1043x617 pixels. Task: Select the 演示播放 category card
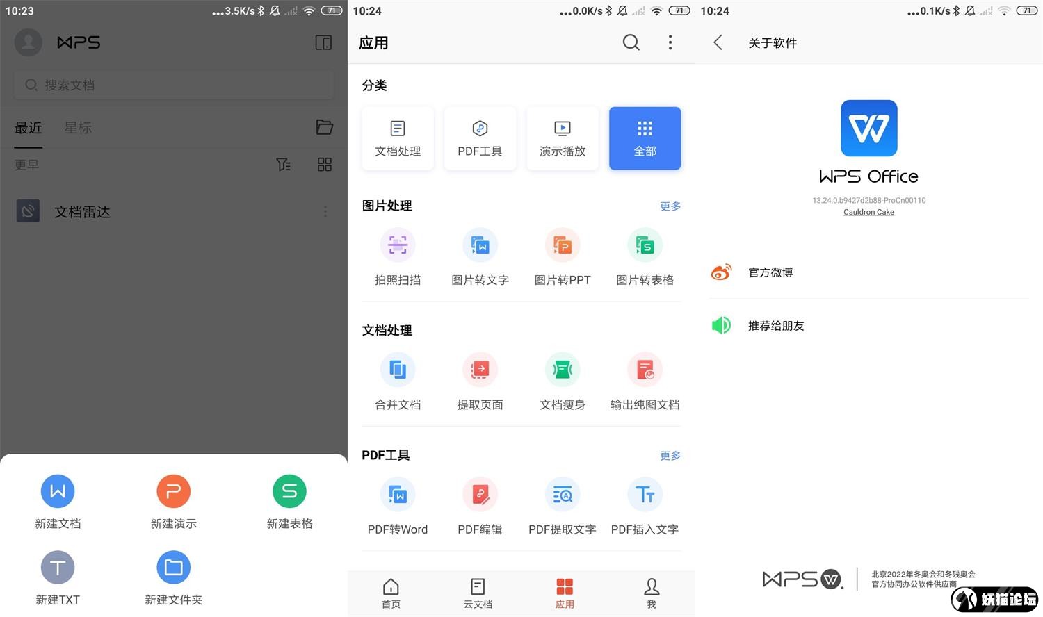(563, 138)
